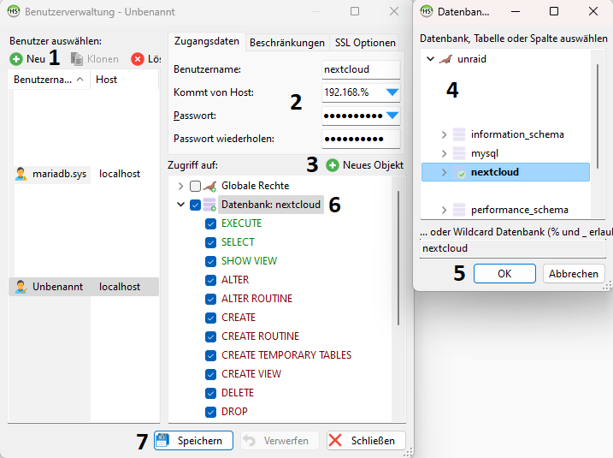Switch to the Beschränkungen tab
The height and width of the screenshot is (458, 613).
click(287, 43)
